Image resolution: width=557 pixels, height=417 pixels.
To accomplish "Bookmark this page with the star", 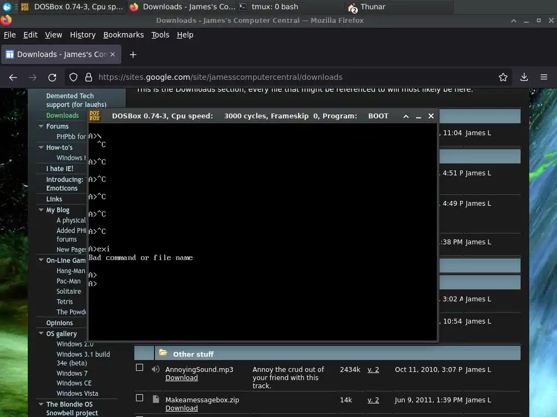I will (x=503, y=77).
